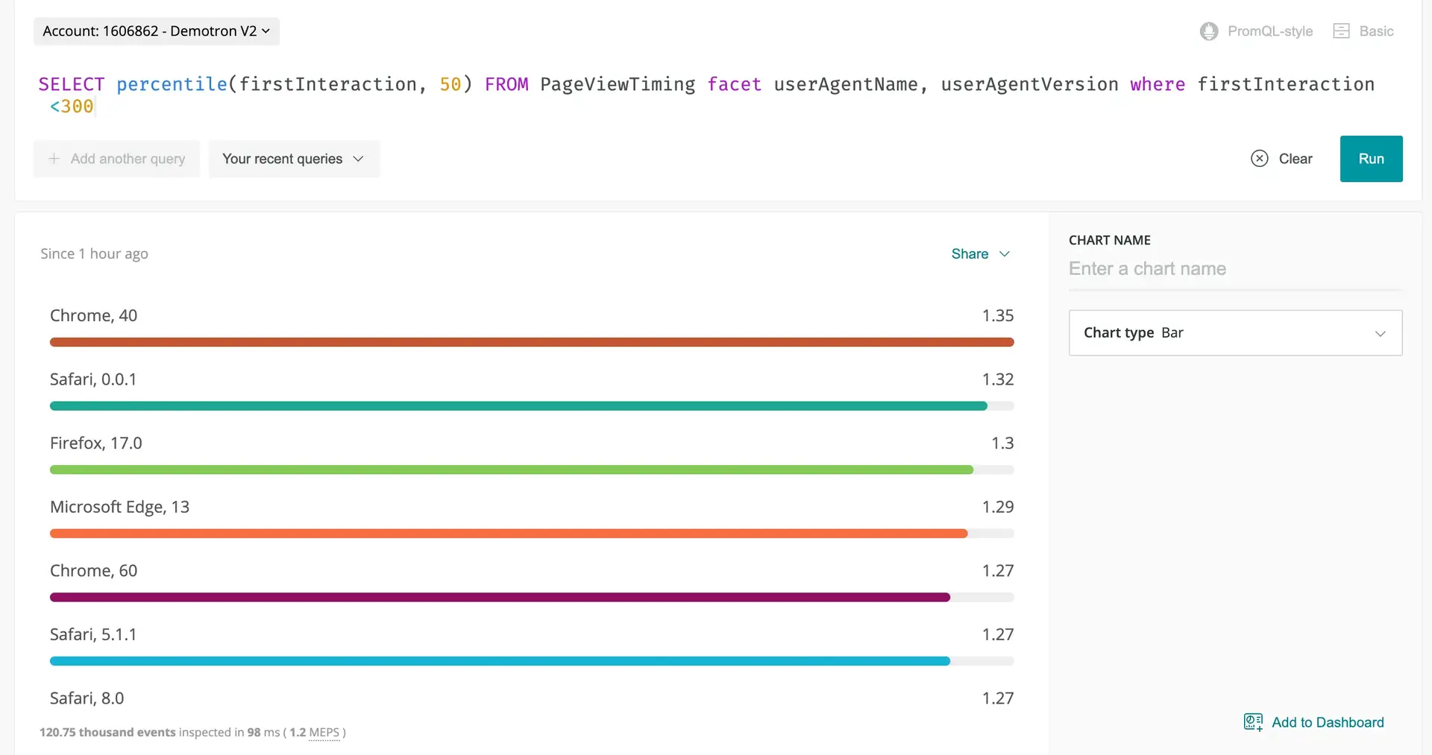Click the Basic mode icon
The width and height of the screenshot is (1432, 755).
(x=1341, y=31)
